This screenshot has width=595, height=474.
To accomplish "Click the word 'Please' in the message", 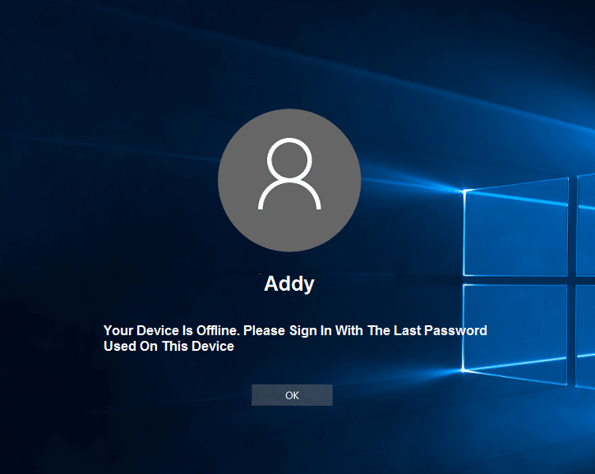I will tap(265, 330).
